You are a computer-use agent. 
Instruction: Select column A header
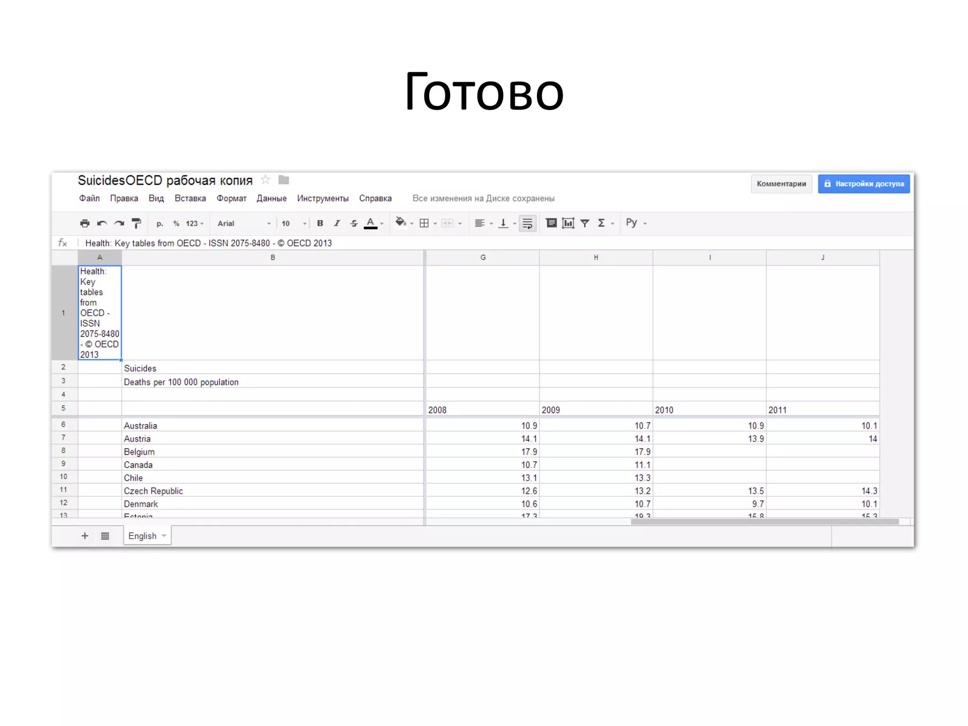click(x=100, y=258)
